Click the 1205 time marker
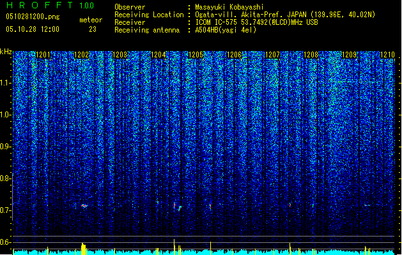 [196, 55]
